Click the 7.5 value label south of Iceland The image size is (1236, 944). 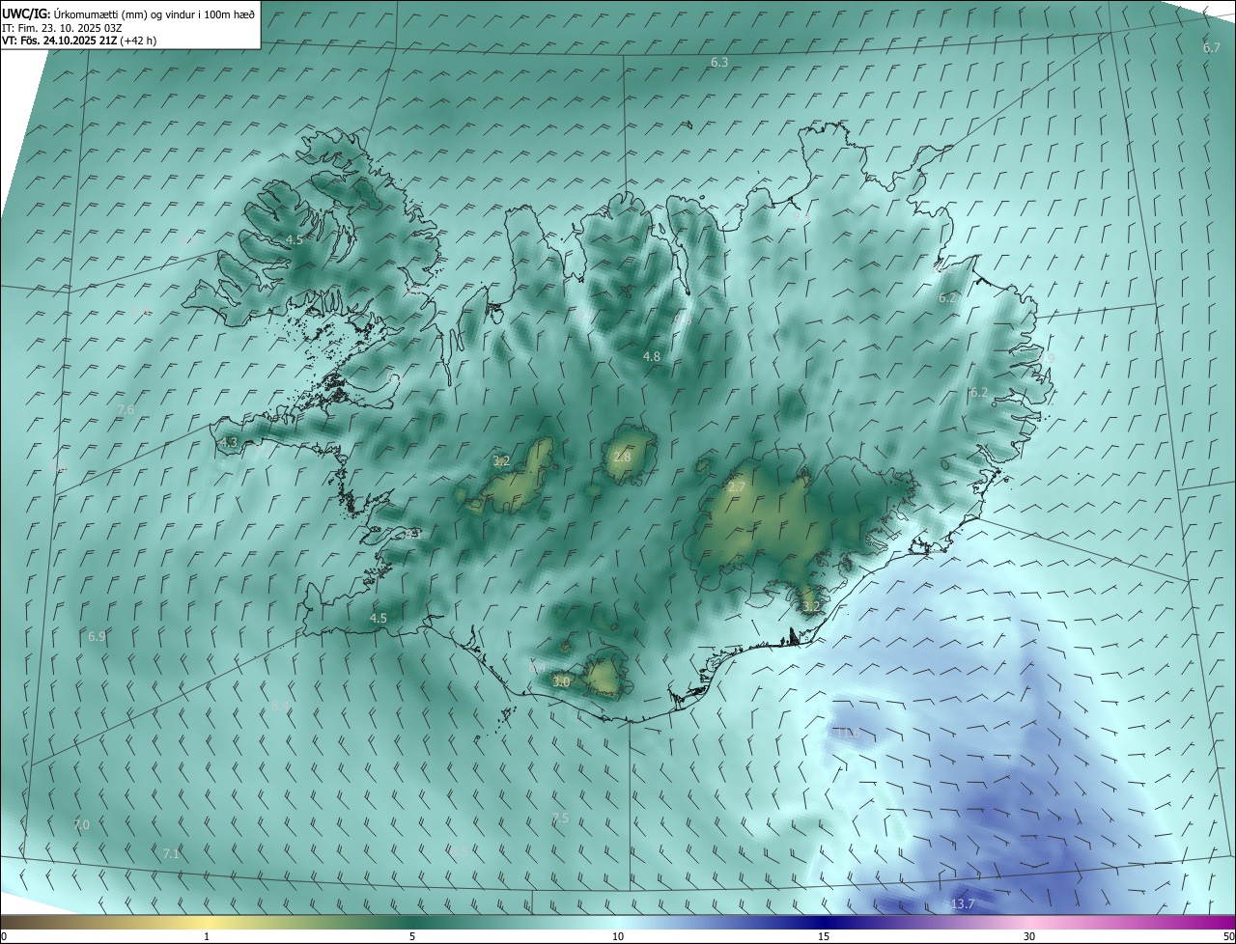pos(560,818)
